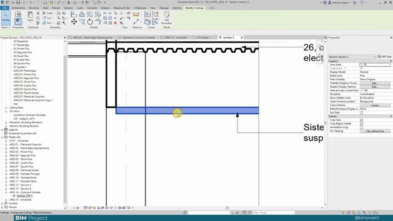Viewport: 393px width, 221px height.
Task: Click the Type Properties icon above Properties button
Action: [18, 14]
